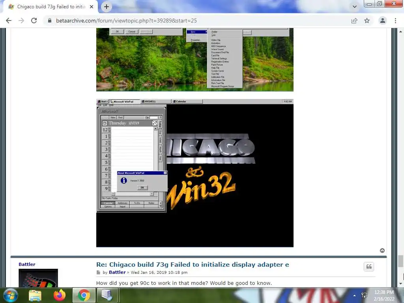
Task: View site security lock info
Action: click(x=49, y=21)
